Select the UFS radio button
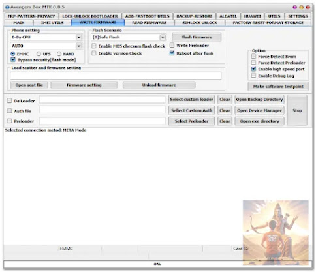 tap(39, 53)
